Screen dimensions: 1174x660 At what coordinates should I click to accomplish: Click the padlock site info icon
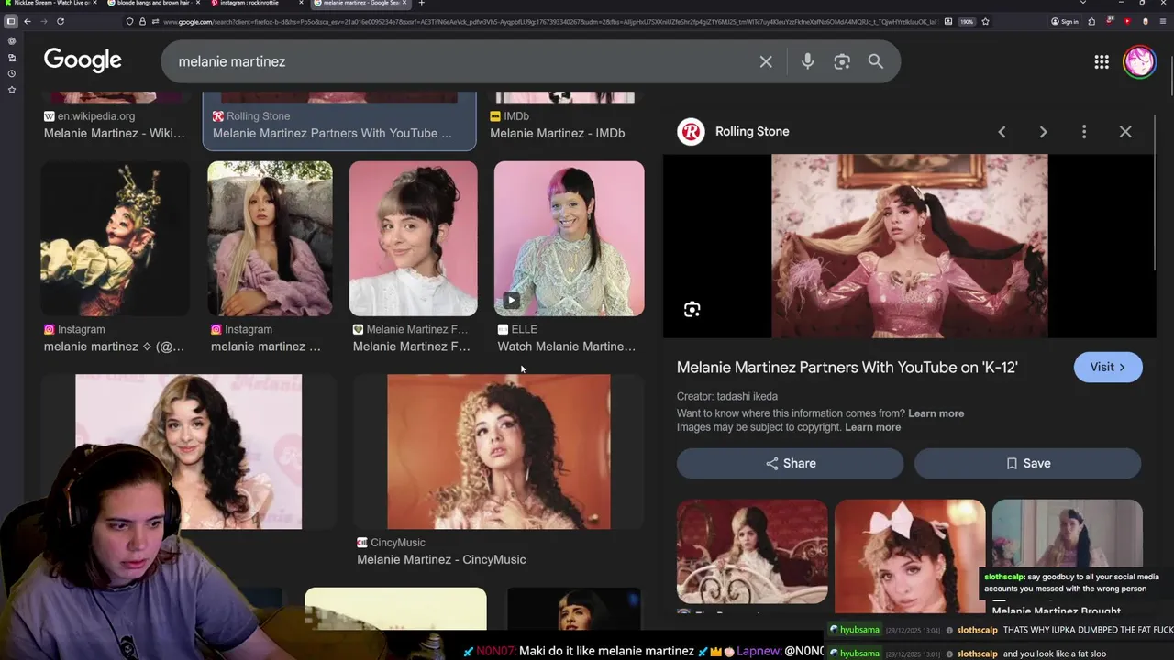(x=142, y=21)
